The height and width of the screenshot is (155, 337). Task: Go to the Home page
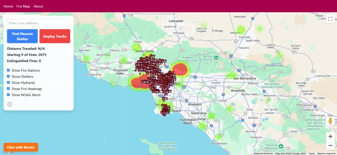[8, 6]
